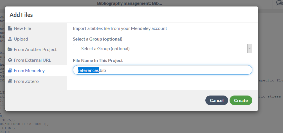The width and height of the screenshot is (283, 133).
Task: Select the highlighted 'From Mendeley' label
Action: (29, 71)
